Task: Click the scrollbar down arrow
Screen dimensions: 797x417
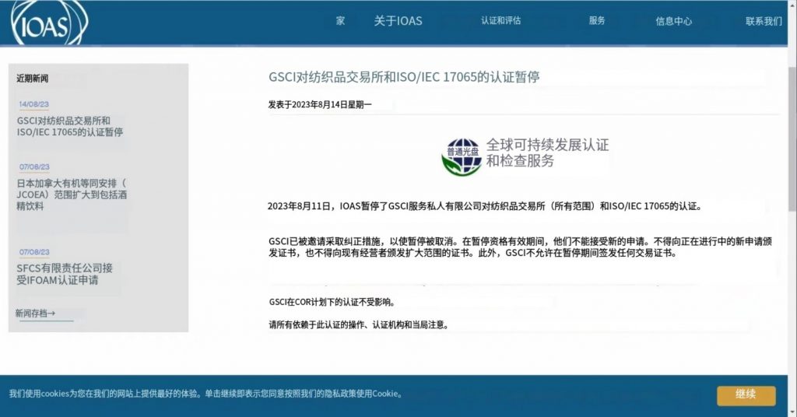Action: 792,412
